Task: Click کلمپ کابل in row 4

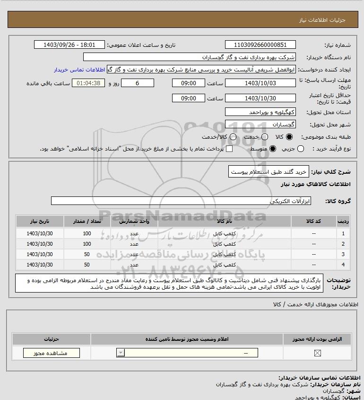Action: click(225, 265)
